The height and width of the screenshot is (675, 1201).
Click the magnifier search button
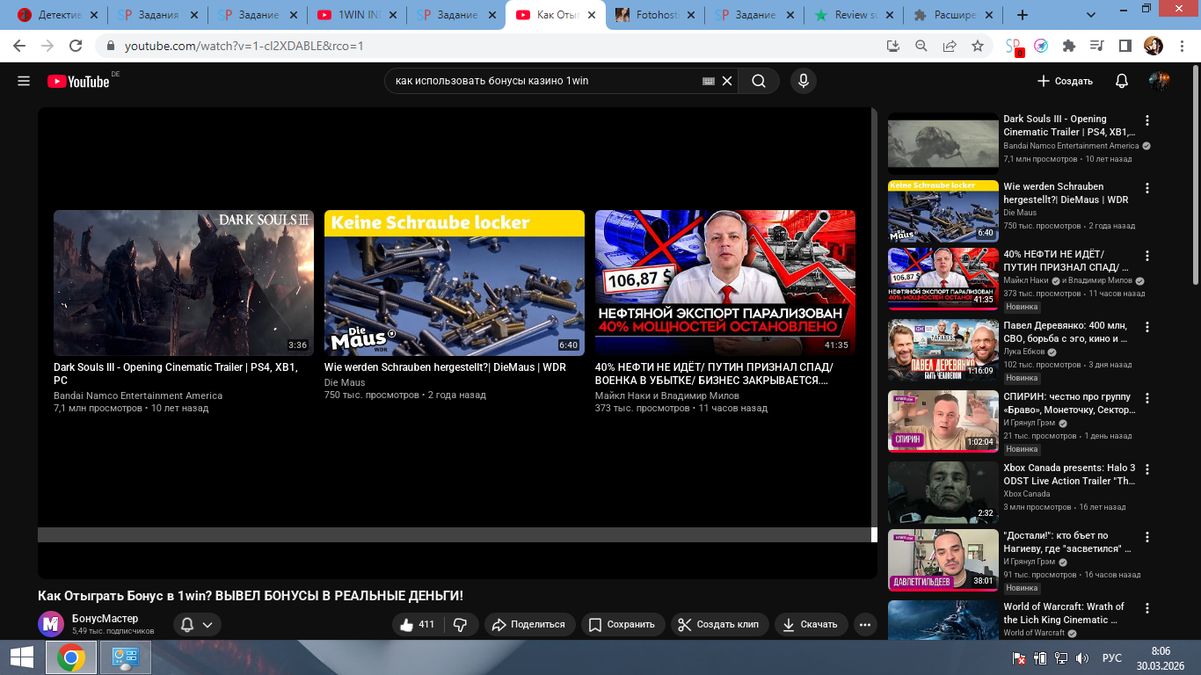coord(758,81)
